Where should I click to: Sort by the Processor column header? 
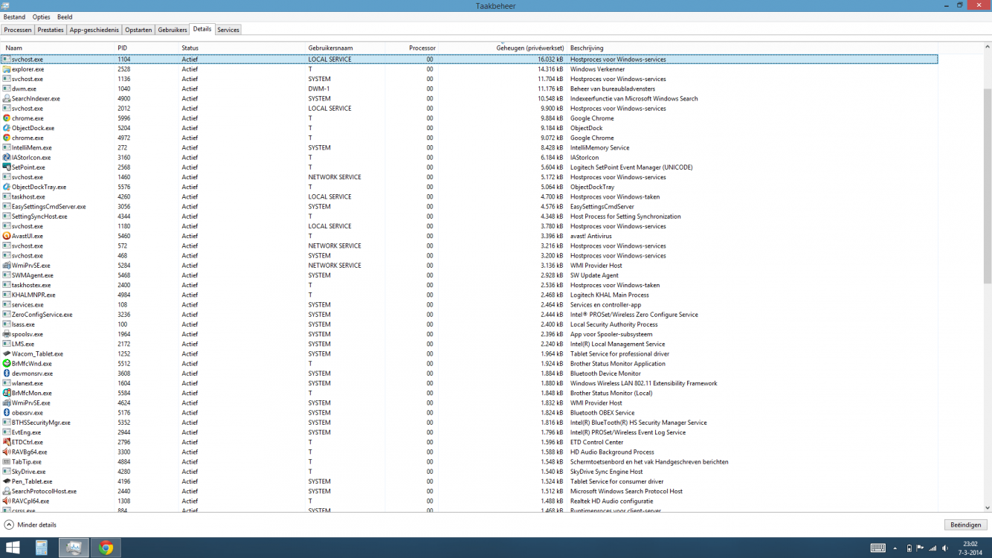click(411, 48)
